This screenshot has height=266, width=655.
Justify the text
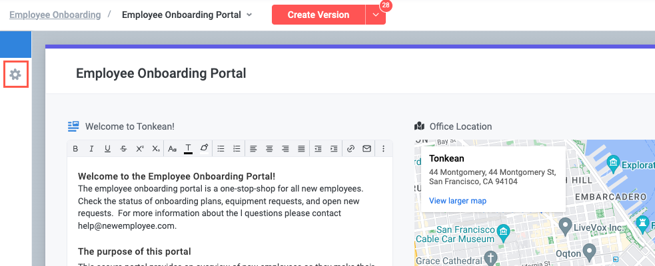pos(301,148)
